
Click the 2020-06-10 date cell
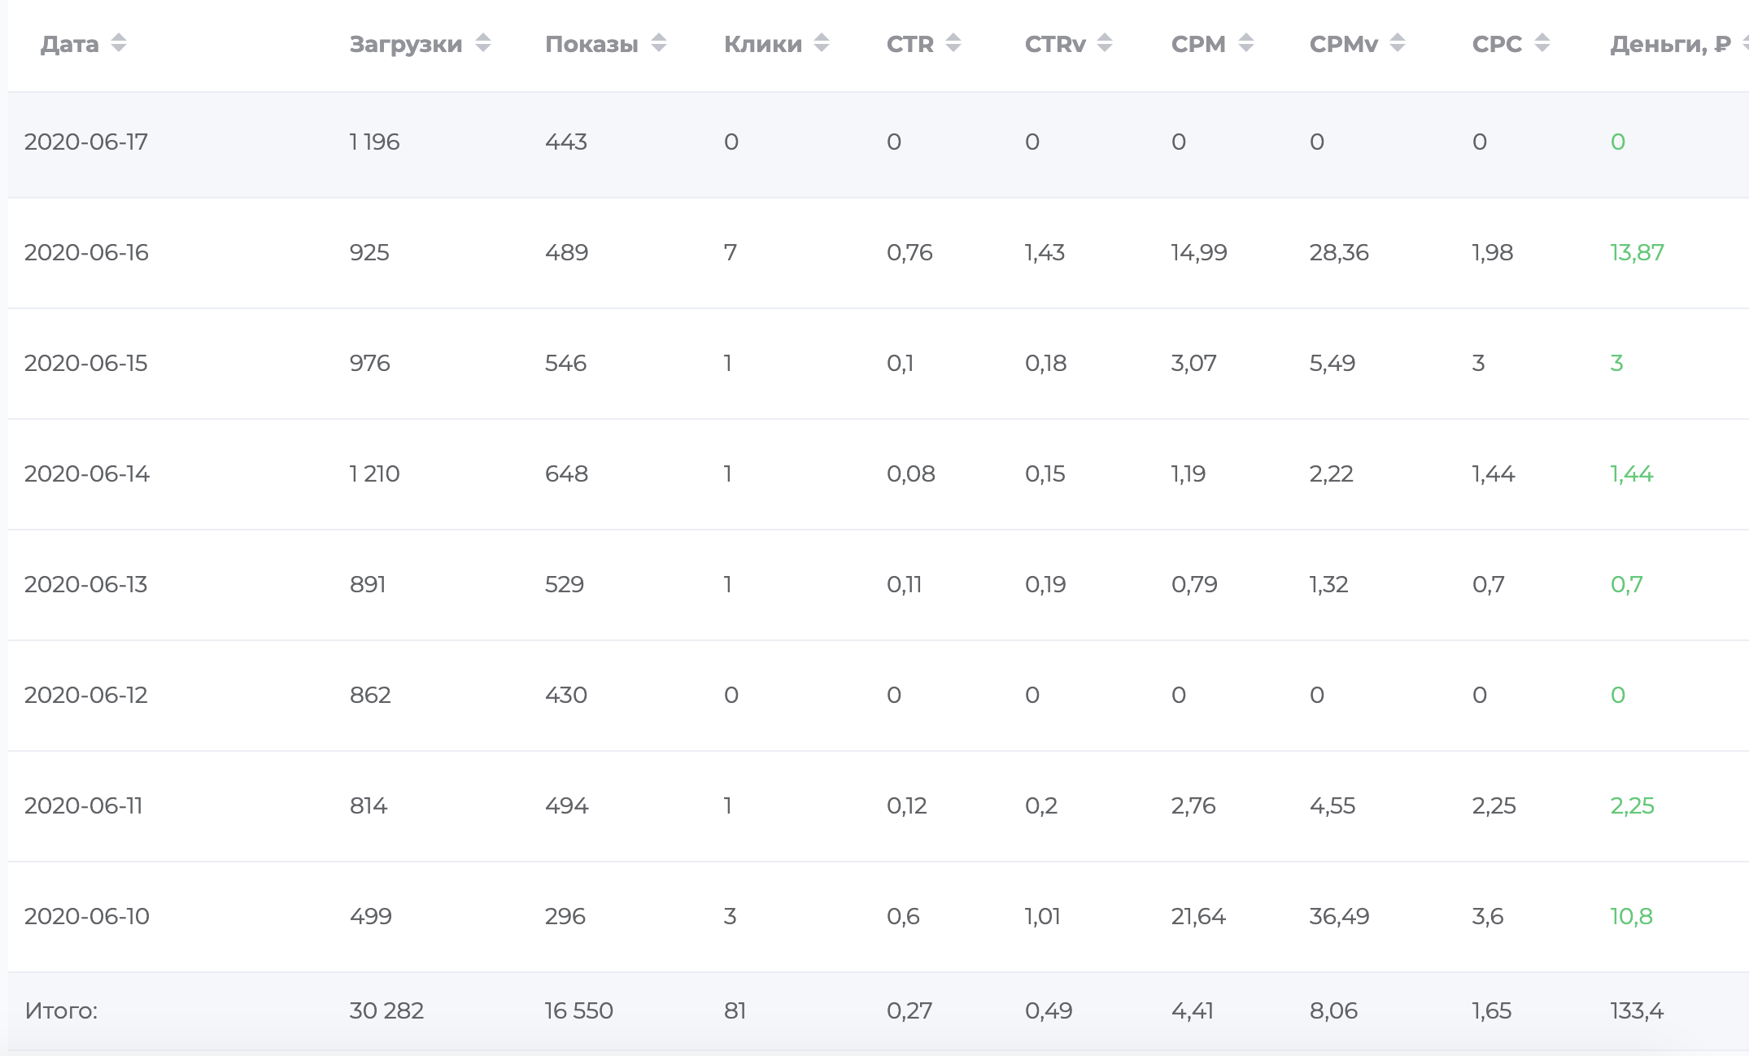coord(87,916)
